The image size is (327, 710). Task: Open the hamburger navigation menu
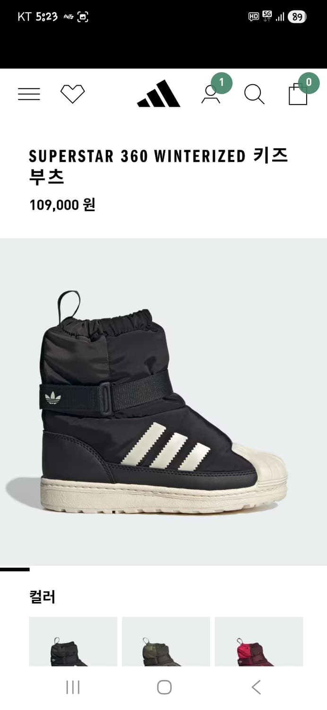pos(29,94)
